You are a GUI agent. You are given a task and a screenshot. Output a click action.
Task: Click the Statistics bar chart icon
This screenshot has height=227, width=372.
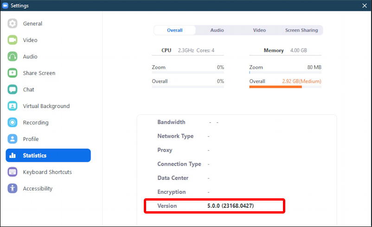coord(13,156)
